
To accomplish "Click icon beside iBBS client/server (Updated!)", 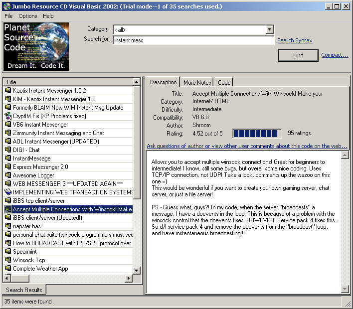I will pyautogui.click(x=8, y=218).
